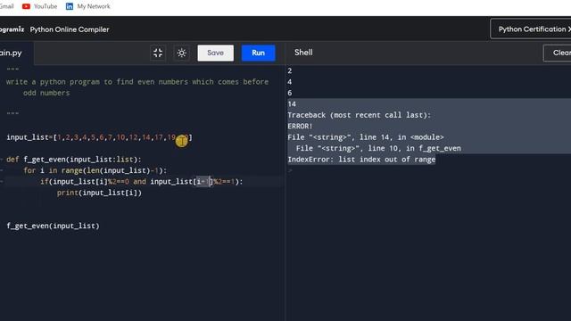Collapse the for loop fold arrow

[2, 170]
